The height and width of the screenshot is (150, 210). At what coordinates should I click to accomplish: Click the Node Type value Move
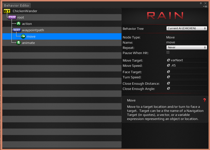[170, 37]
